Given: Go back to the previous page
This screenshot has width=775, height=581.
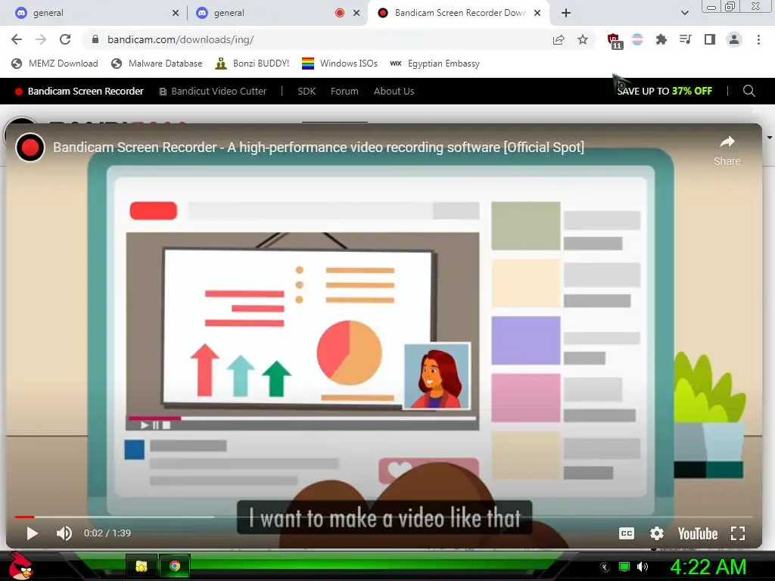Looking at the screenshot, I should (17, 39).
